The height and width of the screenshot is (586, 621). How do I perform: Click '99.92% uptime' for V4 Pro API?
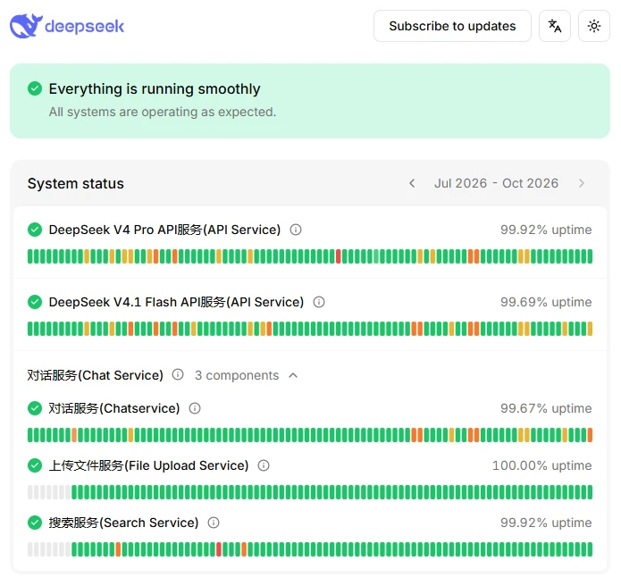[546, 230]
